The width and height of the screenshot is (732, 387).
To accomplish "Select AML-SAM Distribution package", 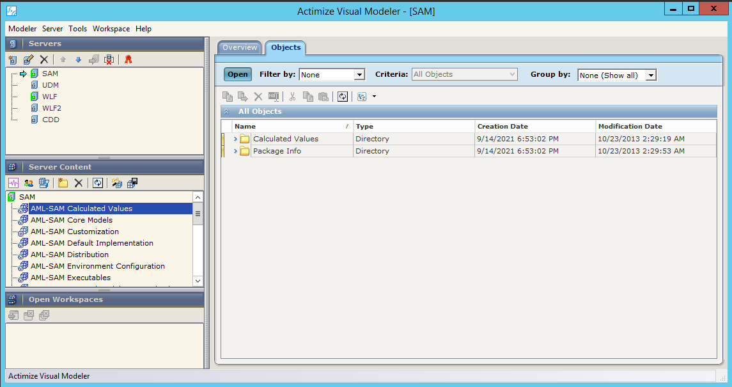I will pyautogui.click(x=70, y=255).
